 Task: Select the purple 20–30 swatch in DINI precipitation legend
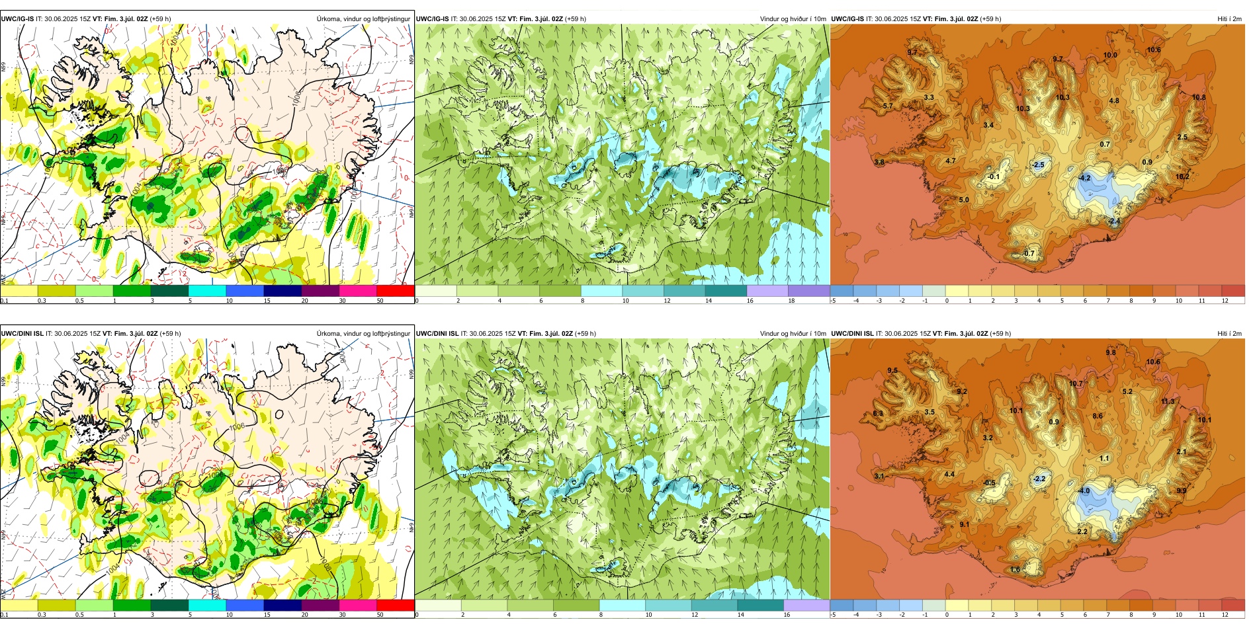(320, 606)
